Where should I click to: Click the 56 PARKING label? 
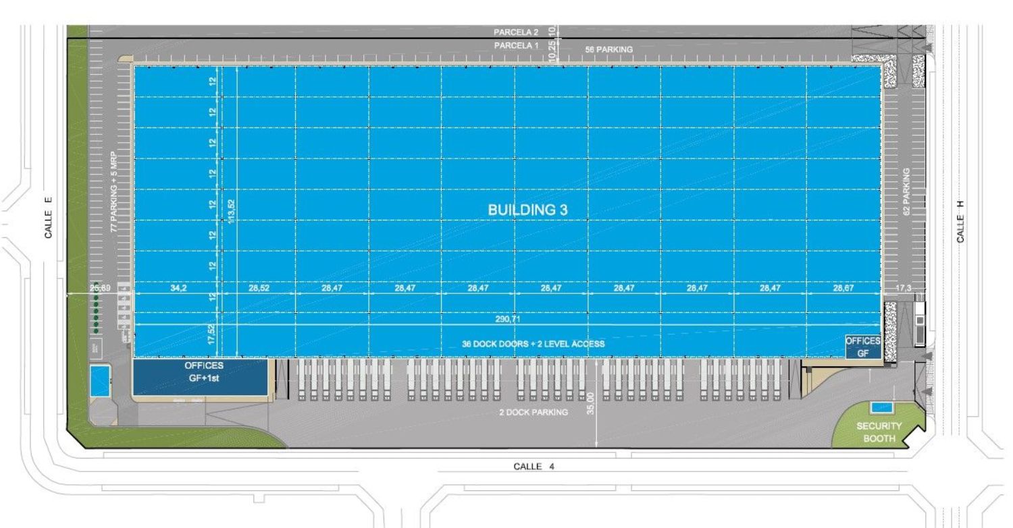click(x=609, y=49)
